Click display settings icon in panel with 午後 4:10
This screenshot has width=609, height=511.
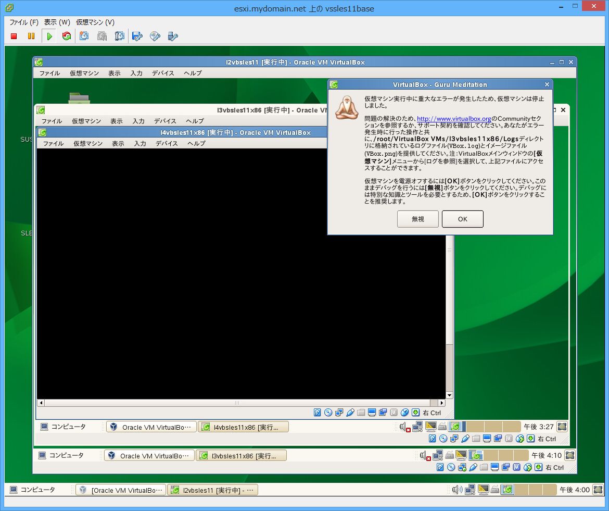461,455
